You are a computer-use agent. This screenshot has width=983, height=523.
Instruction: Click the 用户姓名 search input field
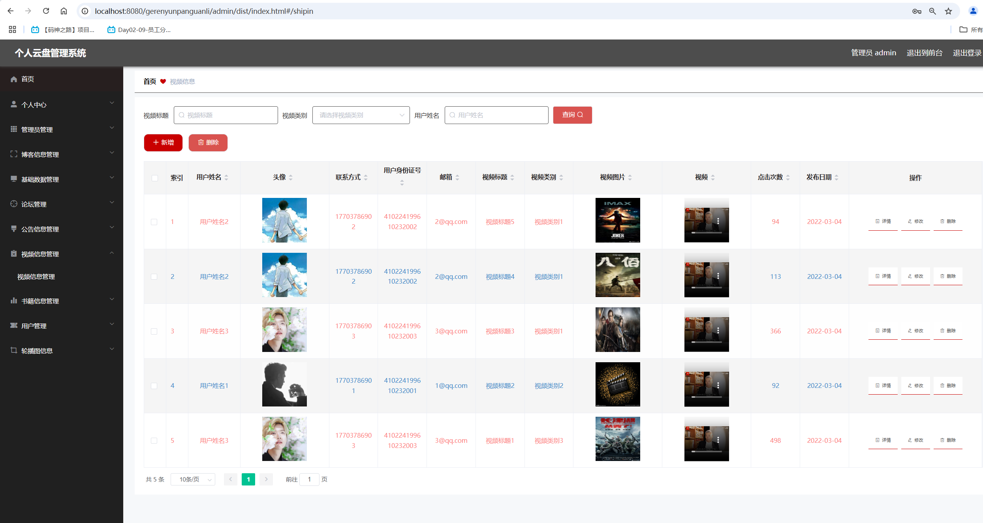[x=496, y=115]
